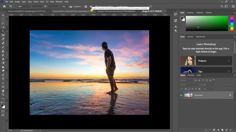The width and height of the screenshot is (236, 132).
Task: Open the File menu
Action: click(x=7, y=1)
